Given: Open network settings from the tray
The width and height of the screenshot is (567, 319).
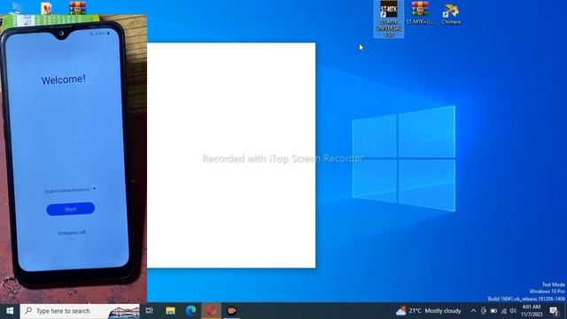Looking at the screenshot, I should [504, 311].
